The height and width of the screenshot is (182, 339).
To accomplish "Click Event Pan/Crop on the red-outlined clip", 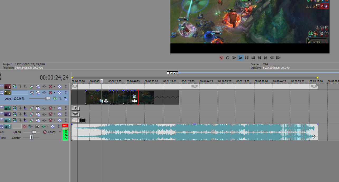I will (134, 97).
